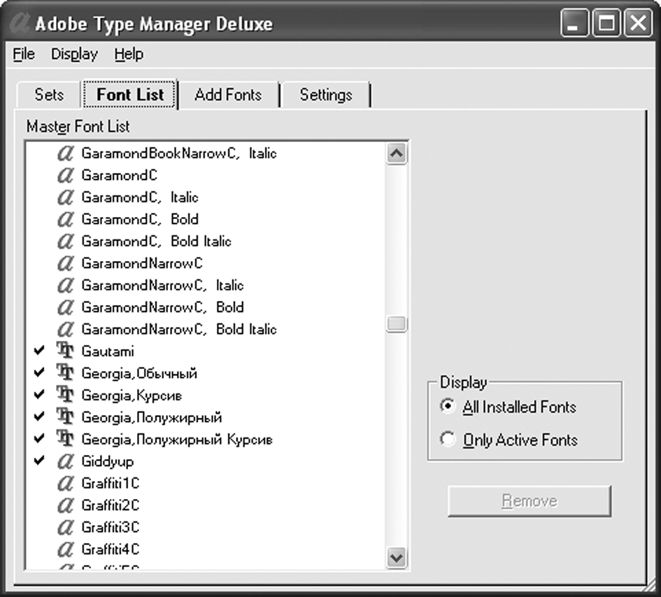This screenshot has height=597, width=661.
Task: Toggle the checkmark for Georgia,Обычный
Action: pos(39,372)
